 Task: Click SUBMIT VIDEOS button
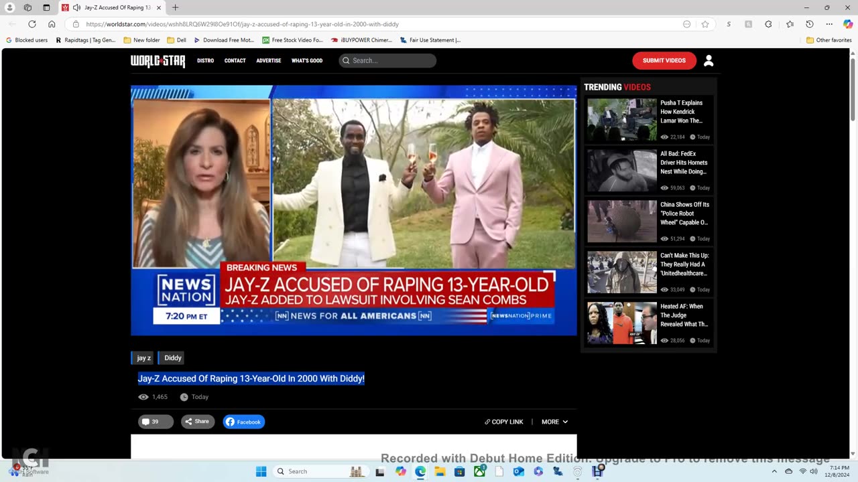click(x=664, y=60)
